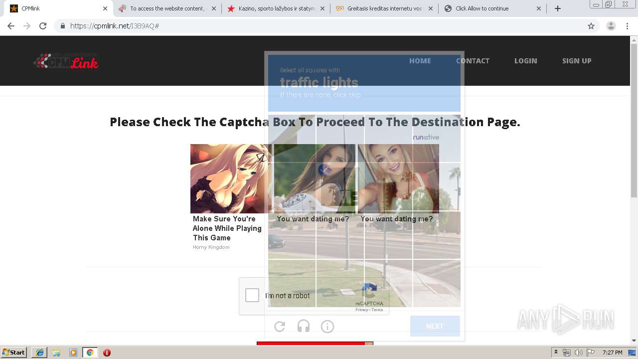
Task: Close the Kazino sporto lažybos tab
Action: pyautogui.click(x=322, y=8)
